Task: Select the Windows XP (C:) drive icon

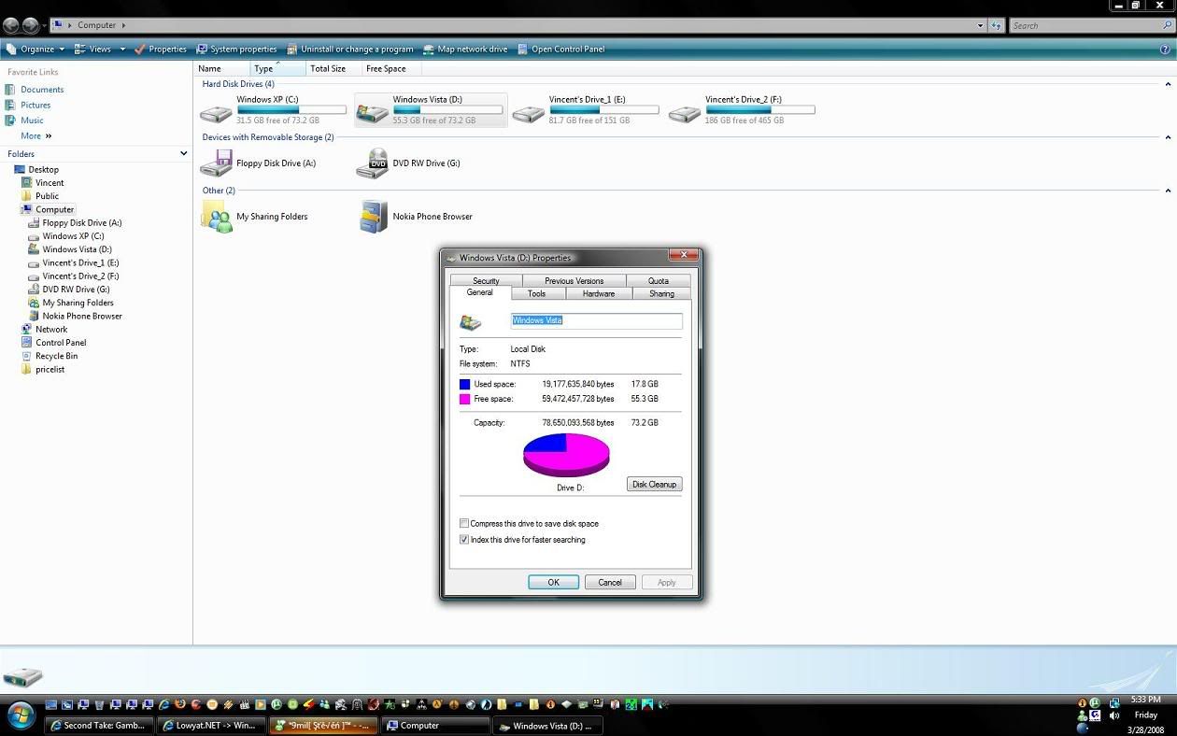Action: (217, 114)
